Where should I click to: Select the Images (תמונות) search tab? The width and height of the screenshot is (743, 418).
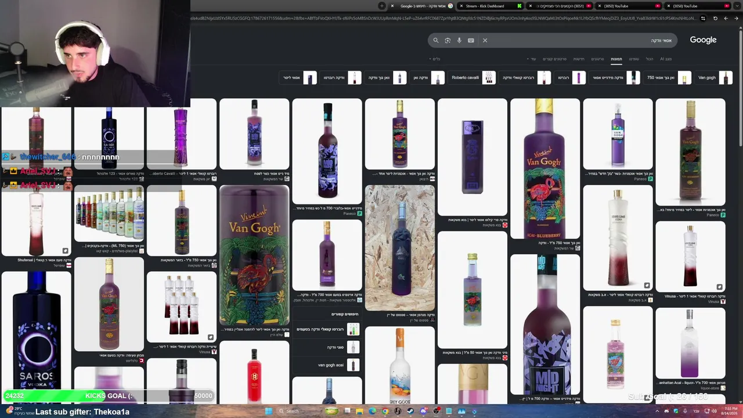(616, 59)
